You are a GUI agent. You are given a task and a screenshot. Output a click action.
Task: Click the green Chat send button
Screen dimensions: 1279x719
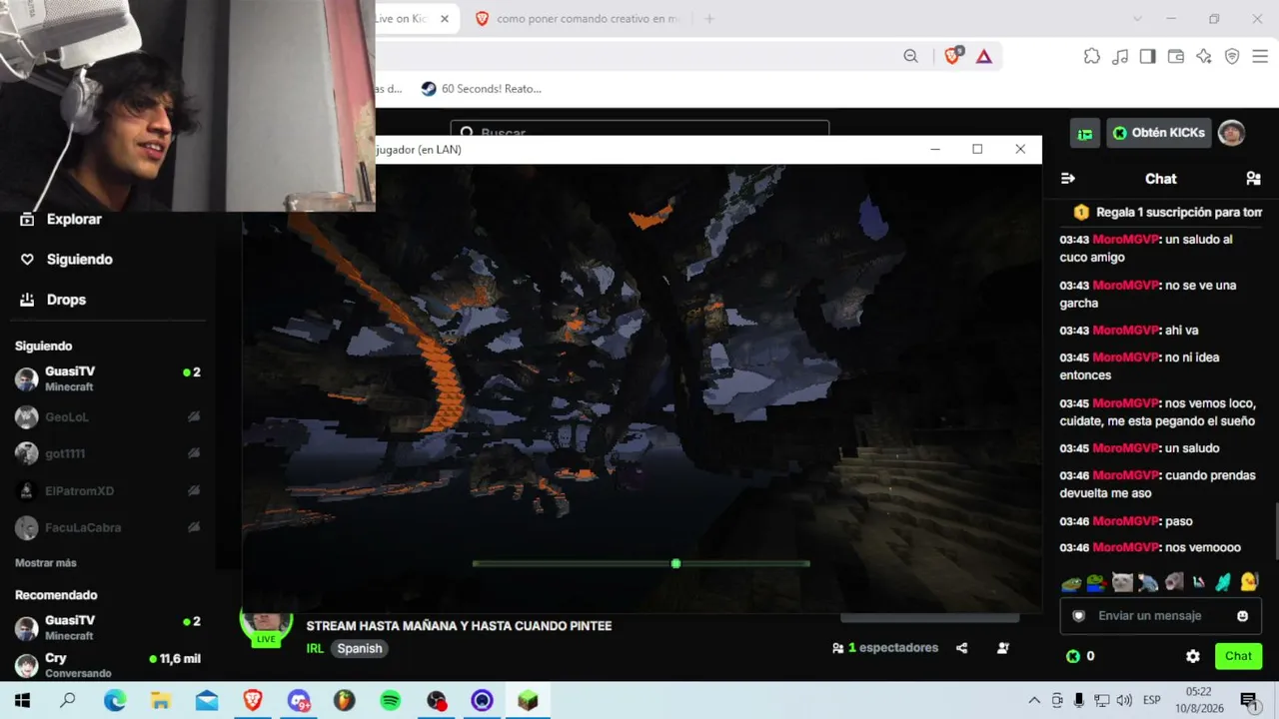point(1238,656)
